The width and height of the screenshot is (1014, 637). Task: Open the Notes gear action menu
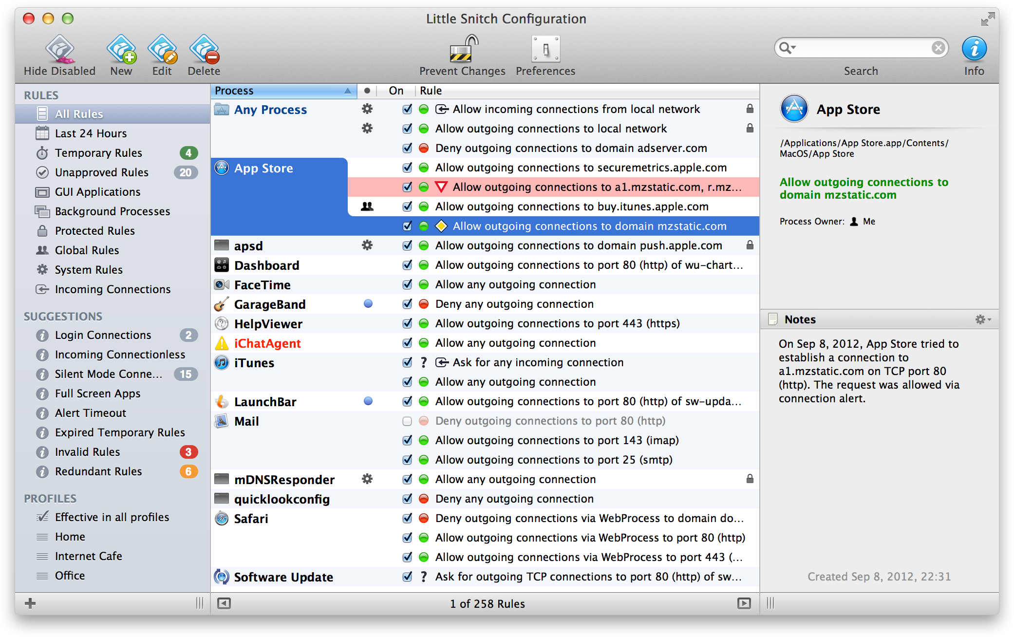point(983,319)
